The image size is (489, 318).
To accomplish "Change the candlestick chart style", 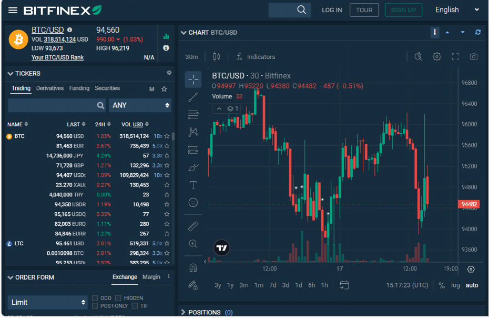I will pyautogui.click(x=217, y=57).
